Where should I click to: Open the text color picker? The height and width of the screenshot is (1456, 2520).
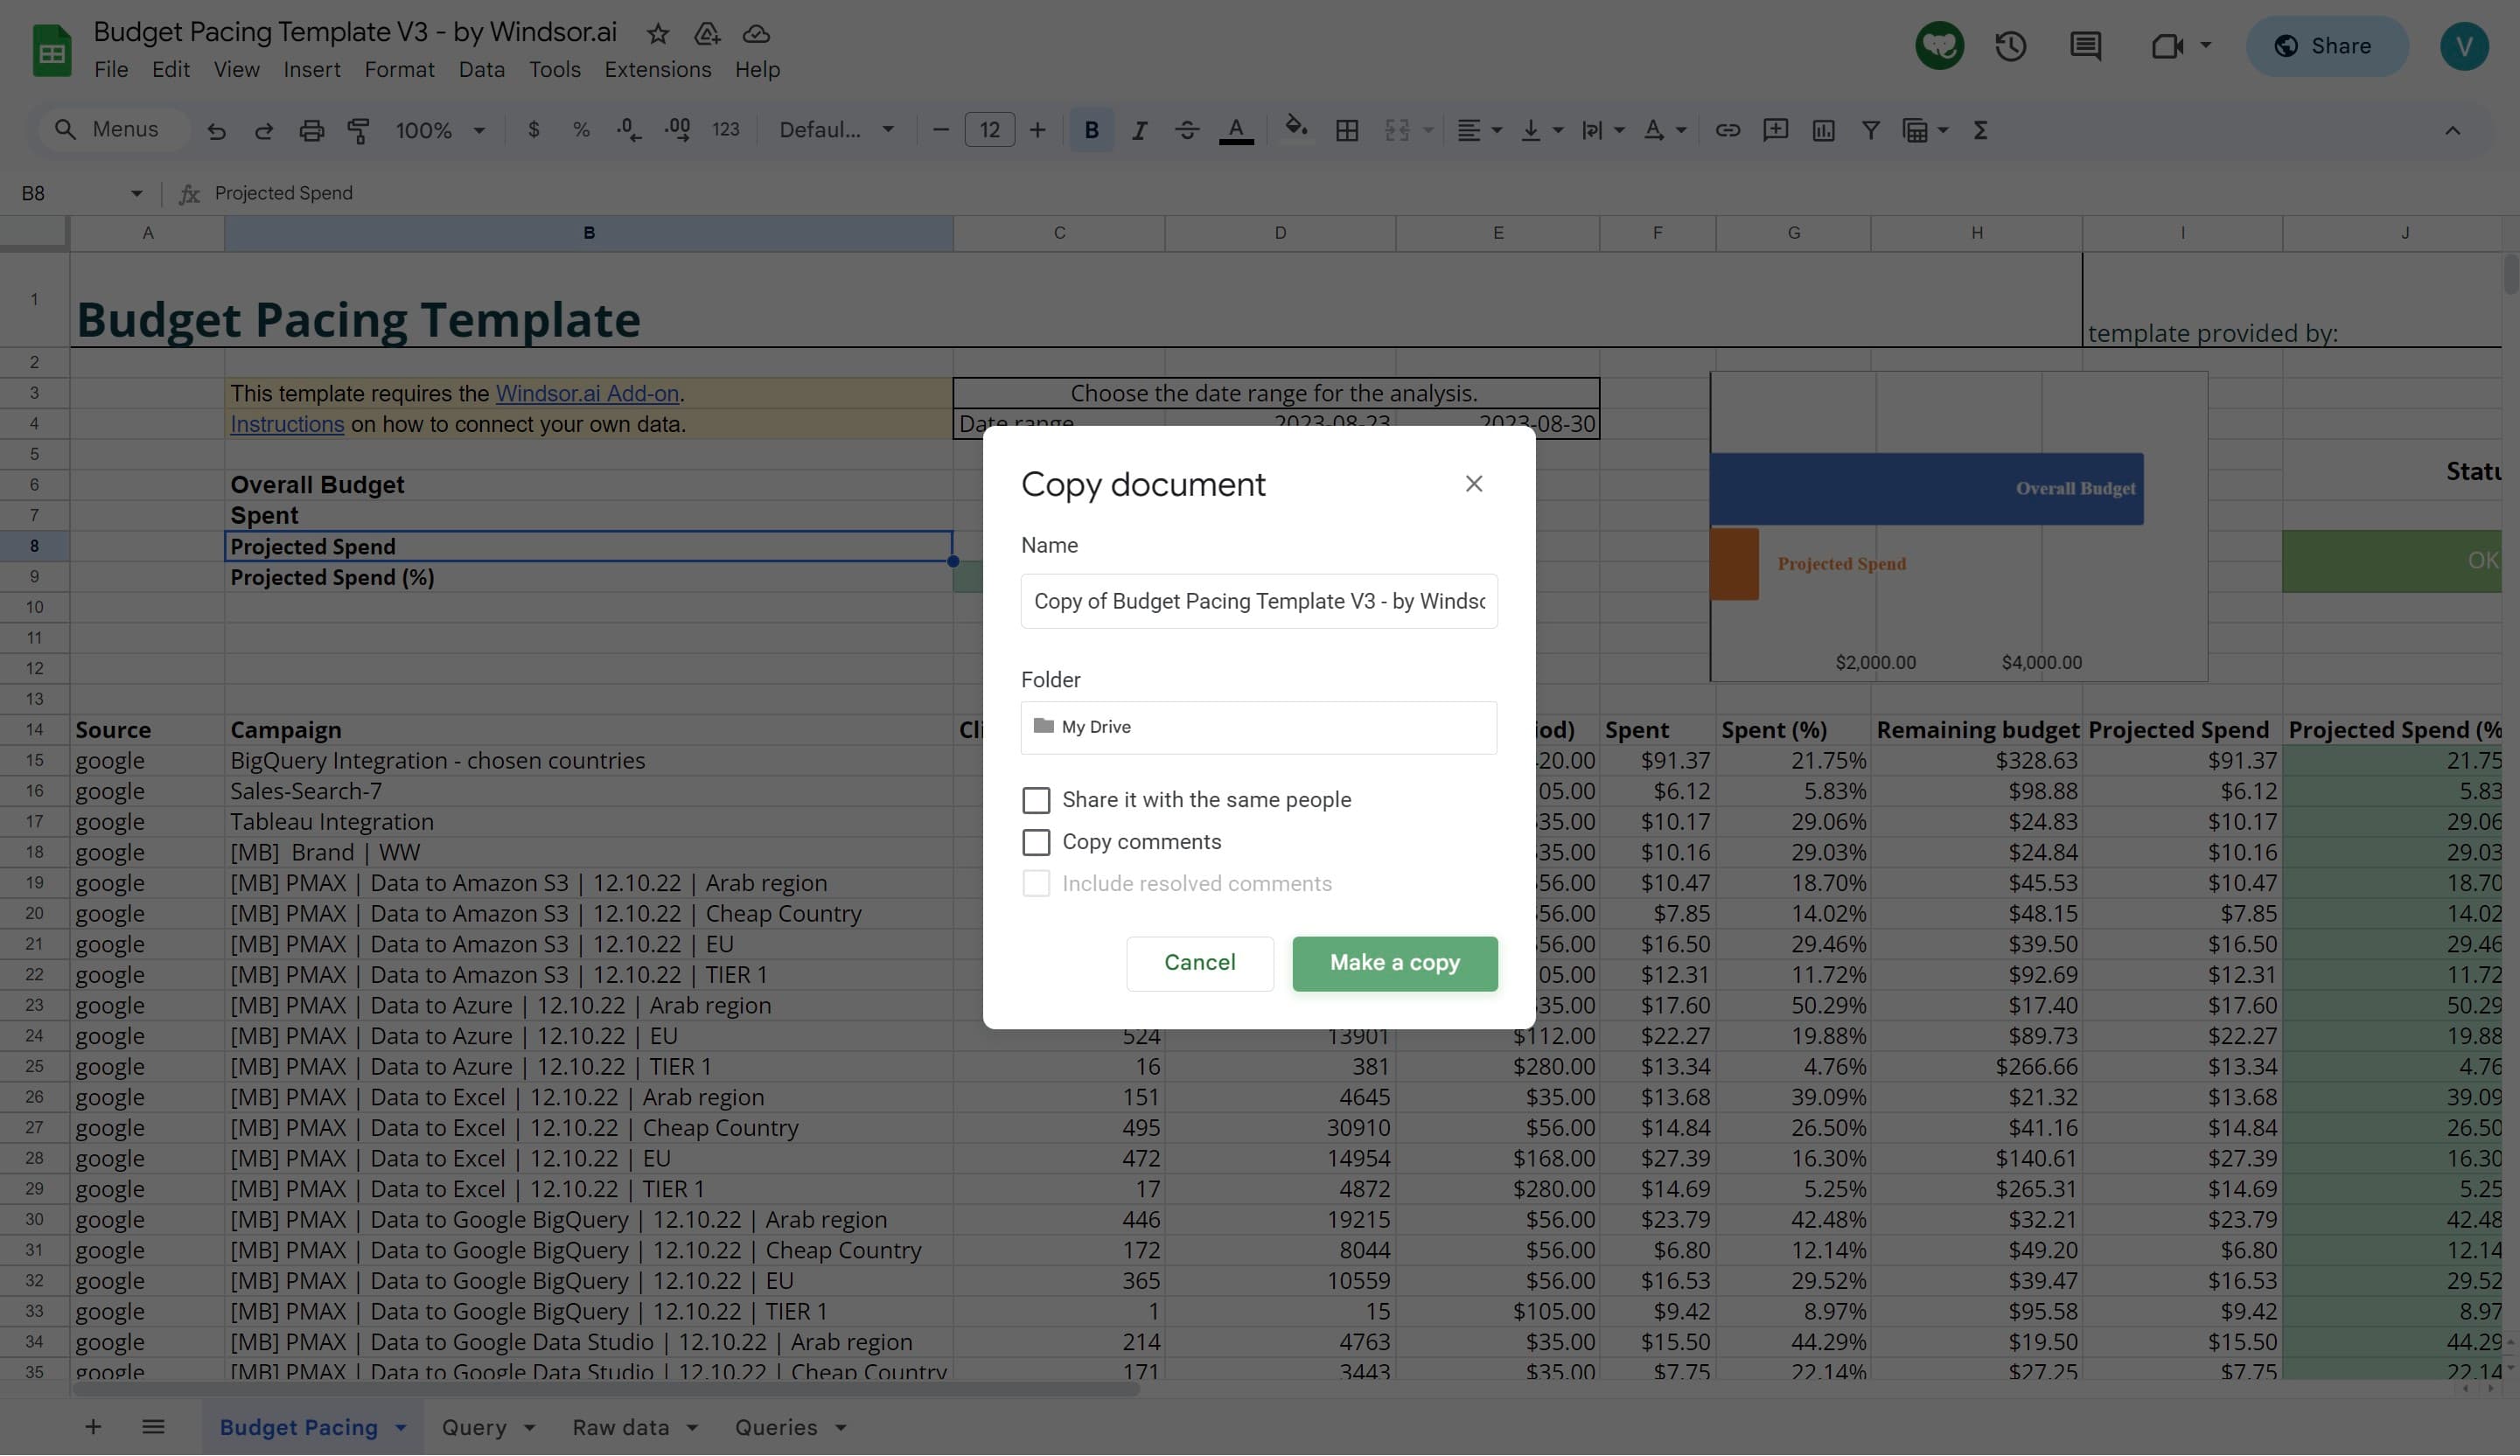point(1237,130)
